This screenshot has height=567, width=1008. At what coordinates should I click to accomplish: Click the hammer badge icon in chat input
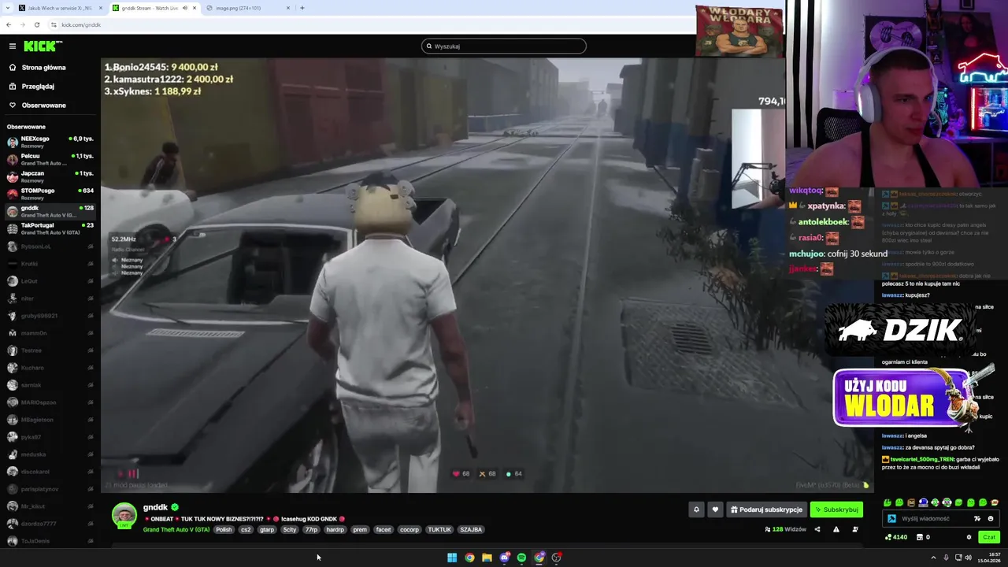(891, 519)
